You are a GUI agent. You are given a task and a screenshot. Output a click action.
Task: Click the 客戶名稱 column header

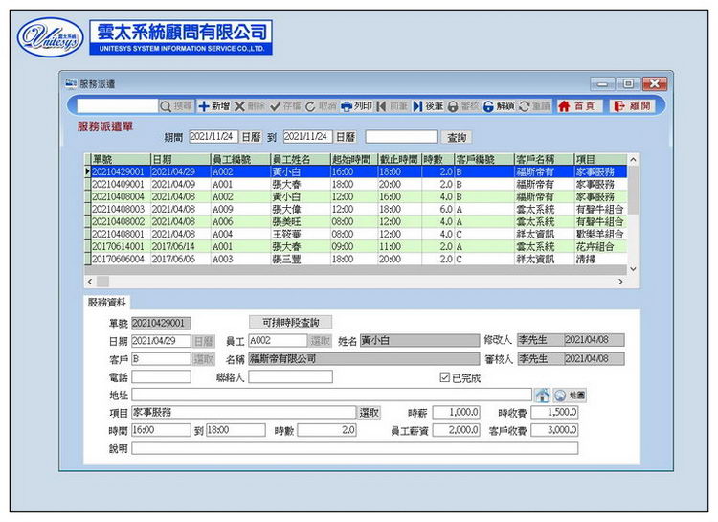click(543, 159)
